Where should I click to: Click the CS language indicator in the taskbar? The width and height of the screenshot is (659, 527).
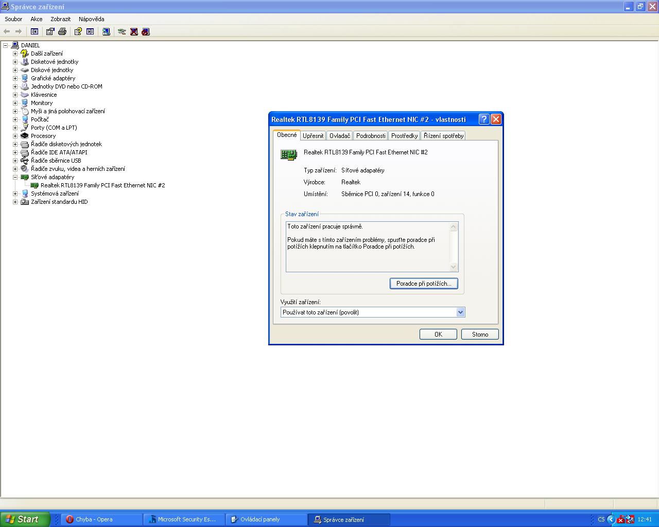601,519
